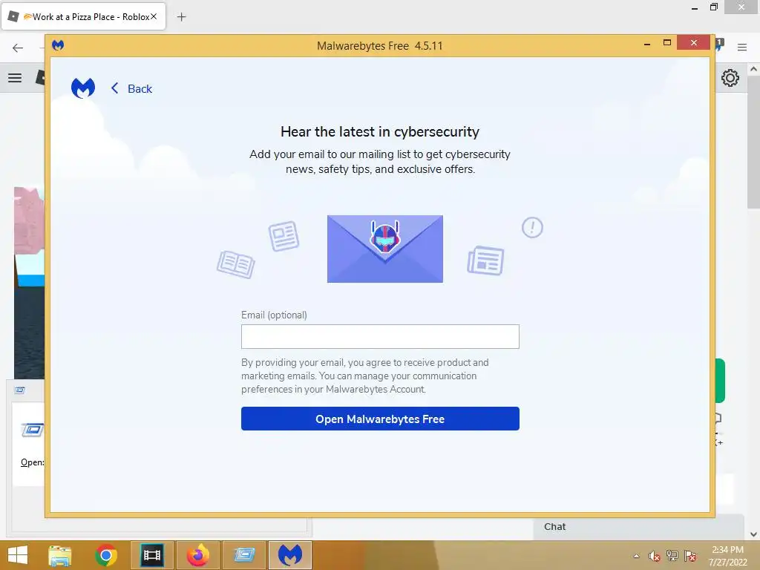760x570 pixels.
Task: Open a new browser tab
Action: click(x=181, y=17)
